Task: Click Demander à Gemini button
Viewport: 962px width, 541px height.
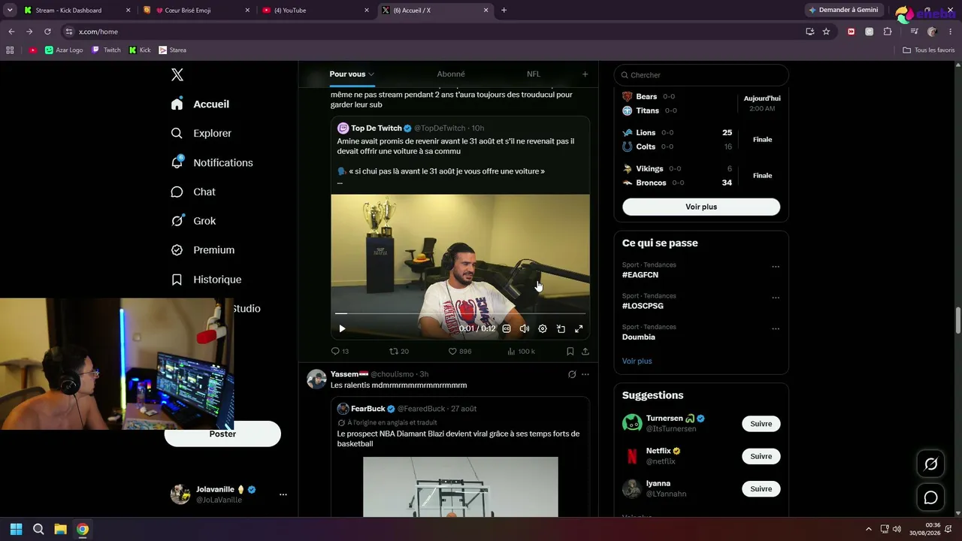Action: pyautogui.click(x=843, y=11)
